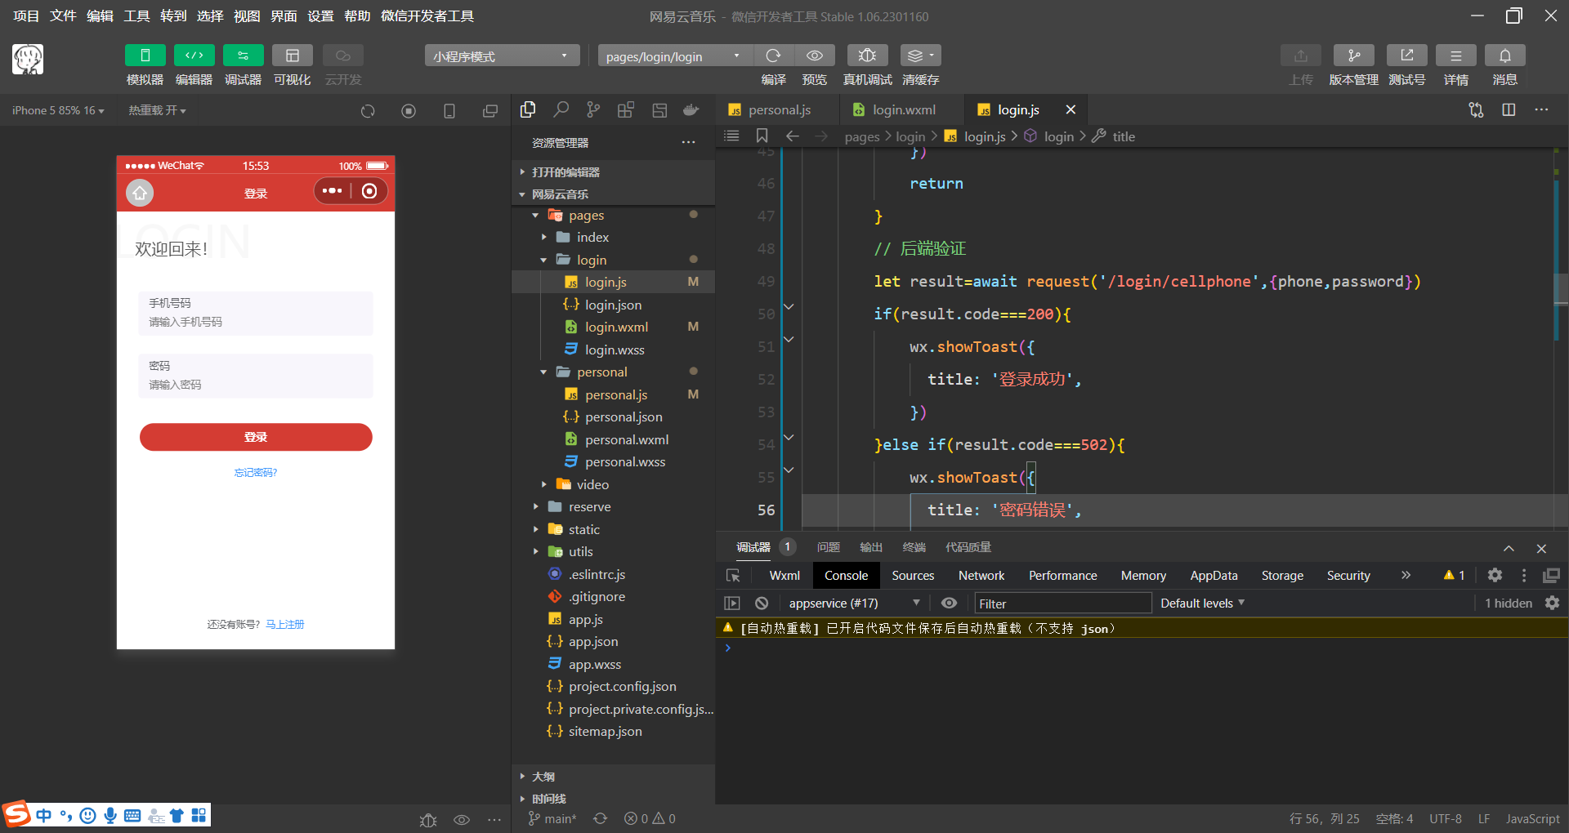1569x833 pixels.
Task: Open the 热重载 开 hot reload dropdown
Action: point(157,110)
